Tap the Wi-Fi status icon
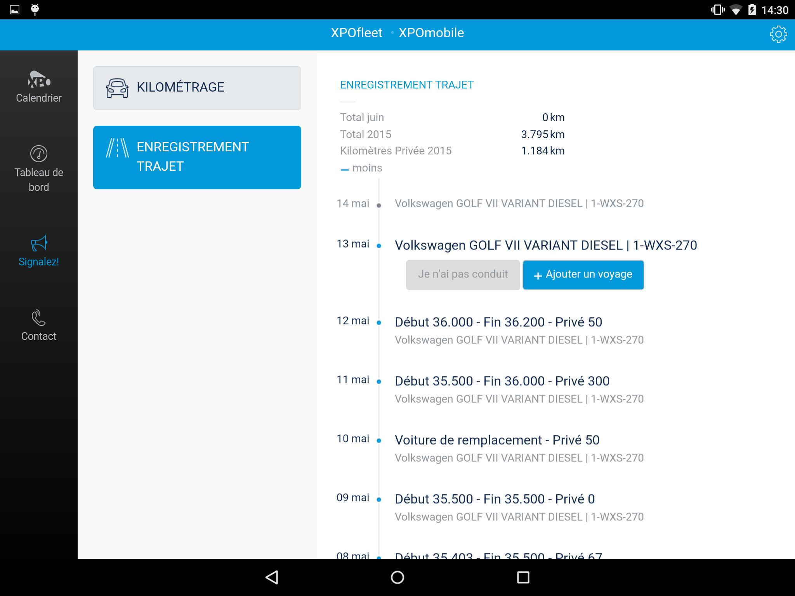The height and width of the screenshot is (596, 795). [x=735, y=10]
